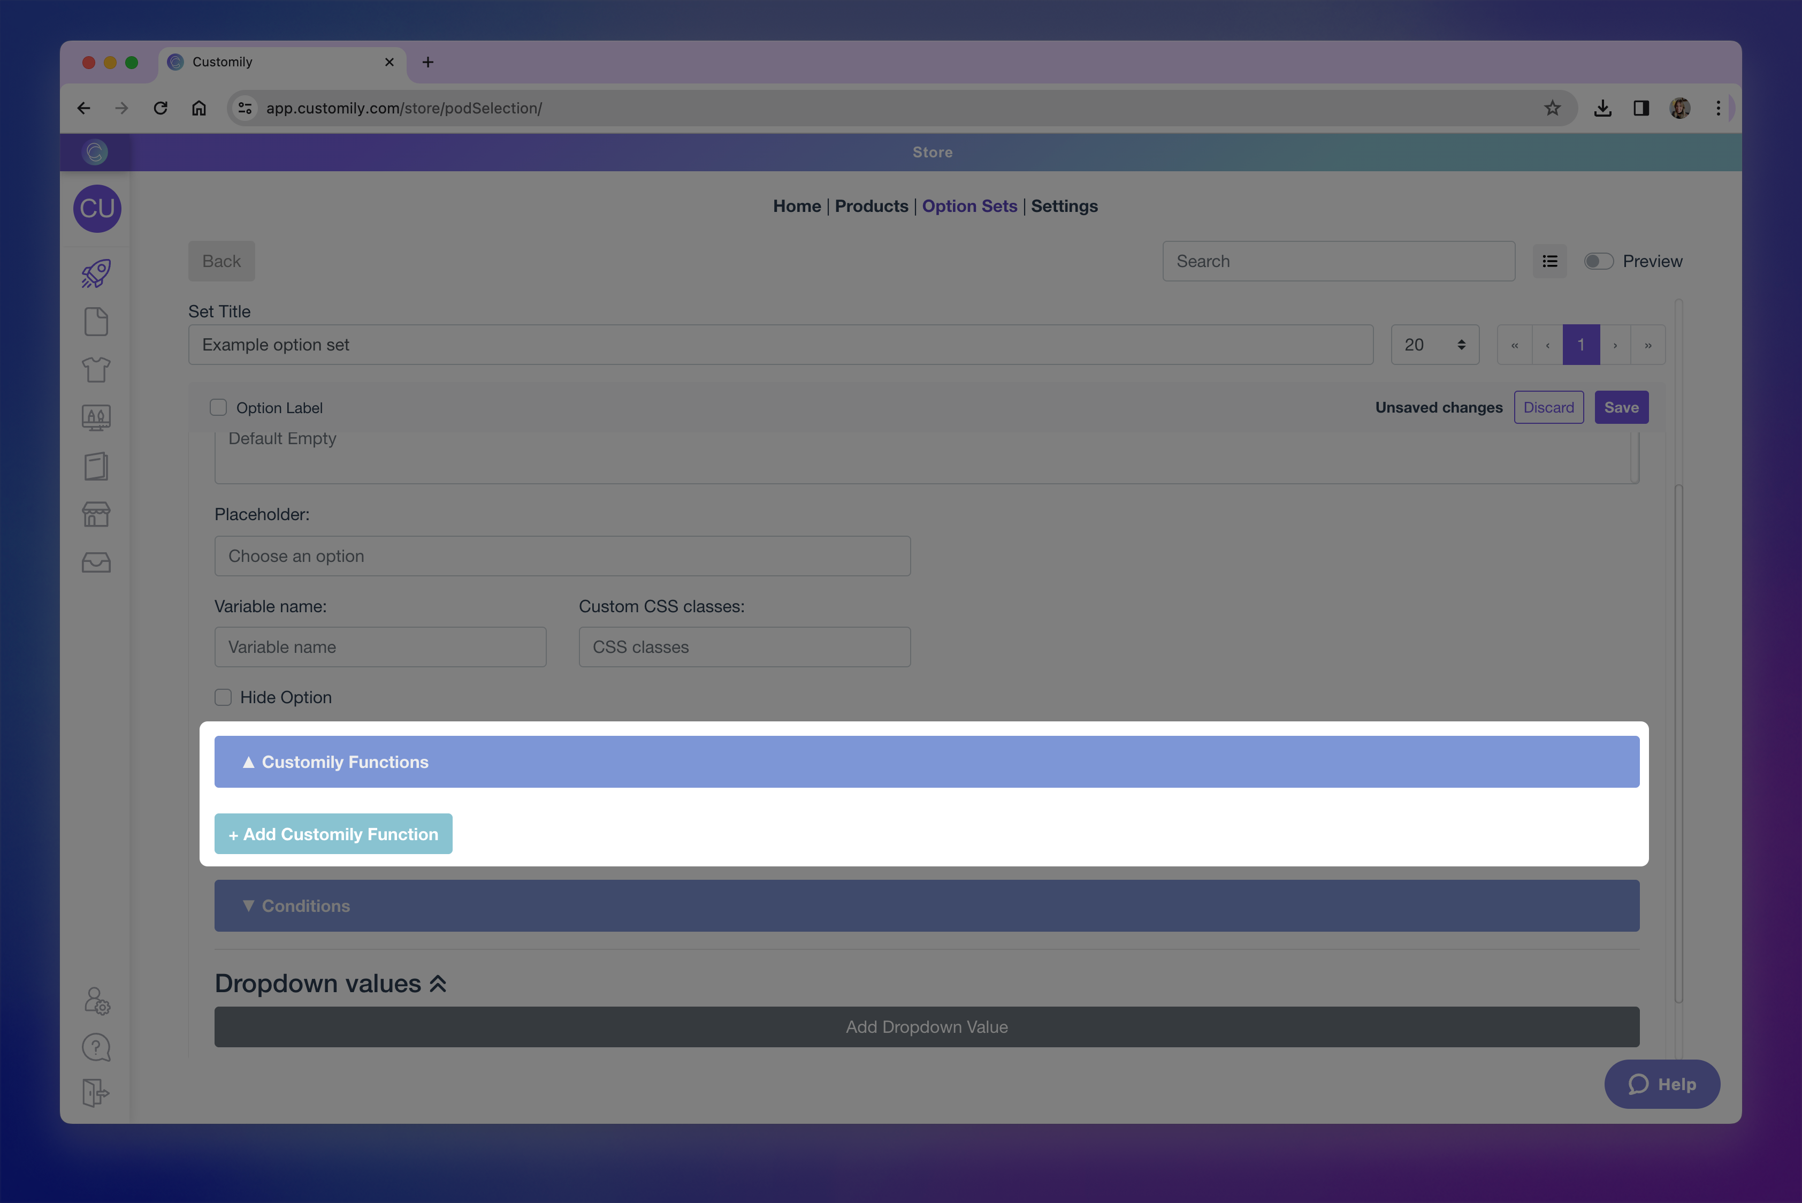
Task: Open the help question mark icon
Action: 96,1047
